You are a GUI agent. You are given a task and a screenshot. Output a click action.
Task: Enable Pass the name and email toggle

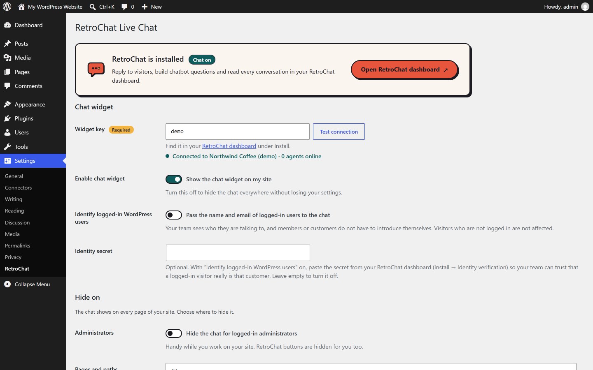tap(174, 215)
